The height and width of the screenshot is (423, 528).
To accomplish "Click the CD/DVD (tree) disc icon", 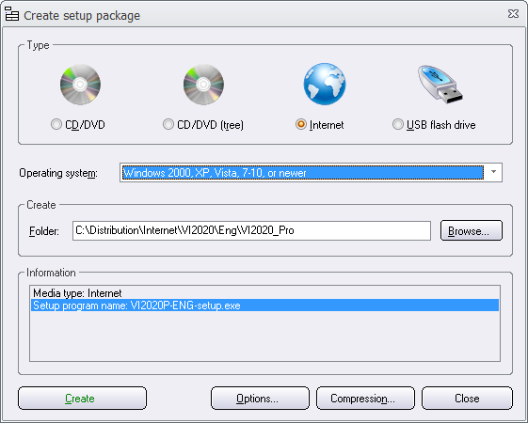I will (x=203, y=85).
